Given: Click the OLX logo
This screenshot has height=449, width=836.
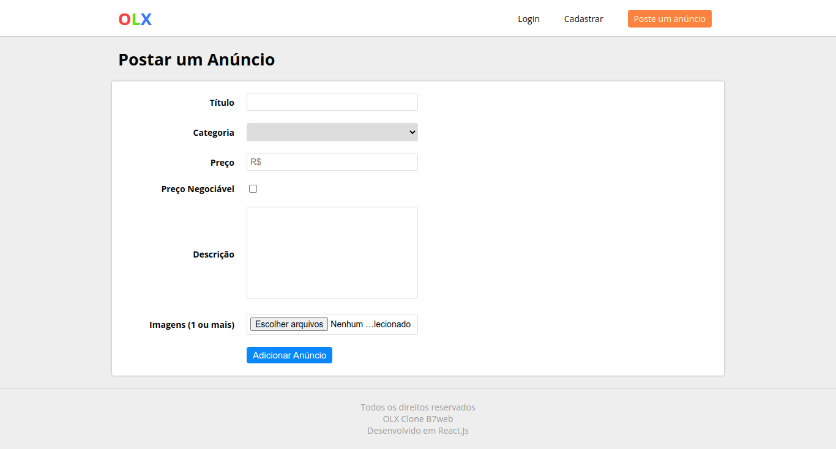Looking at the screenshot, I should click(x=135, y=18).
